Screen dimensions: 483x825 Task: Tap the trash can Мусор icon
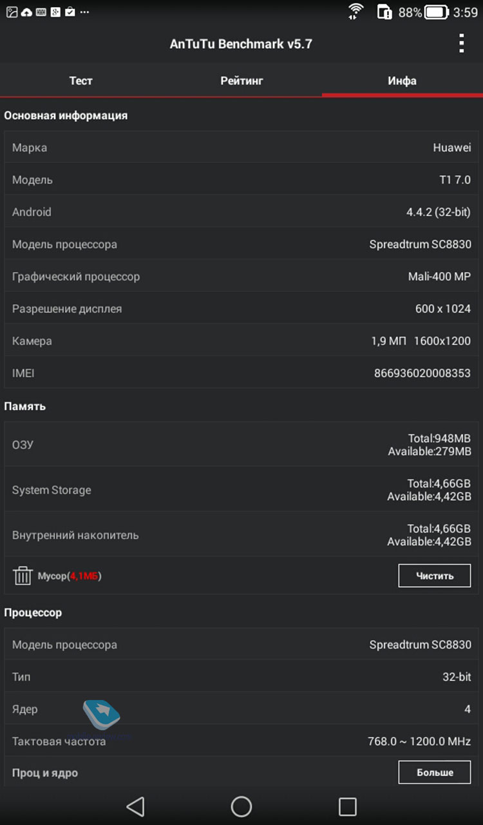click(x=23, y=576)
